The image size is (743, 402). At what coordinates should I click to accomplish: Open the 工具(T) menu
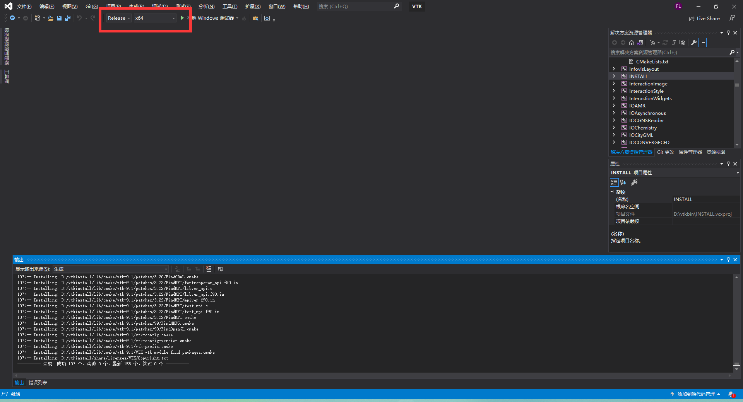[229, 6]
